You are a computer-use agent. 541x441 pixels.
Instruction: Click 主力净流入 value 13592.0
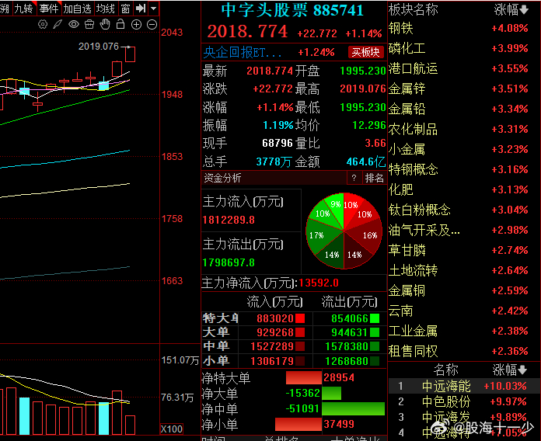[x=319, y=283]
